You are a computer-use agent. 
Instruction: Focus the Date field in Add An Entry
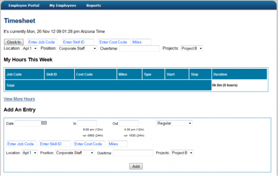28,123
